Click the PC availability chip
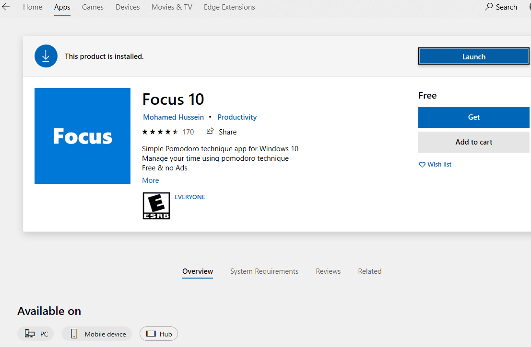Screen dimensions: 531x347 pyautogui.click(x=36, y=334)
